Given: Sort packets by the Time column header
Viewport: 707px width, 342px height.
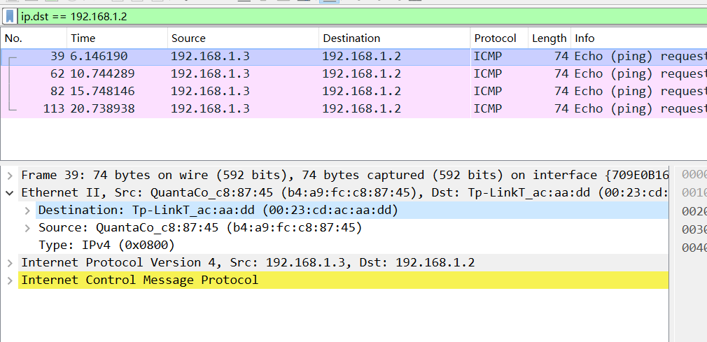Looking at the screenshot, I should coord(83,38).
